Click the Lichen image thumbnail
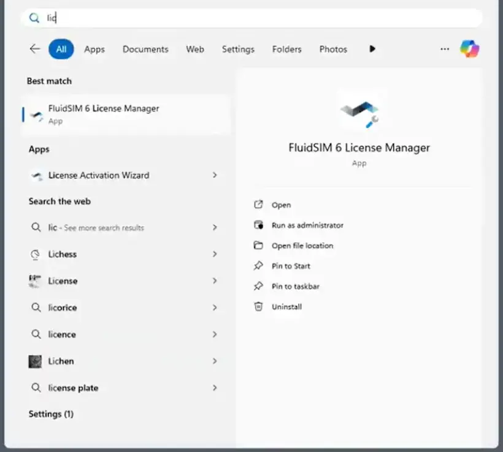The width and height of the screenshot is (503, 452). click(x=36, y=361)
